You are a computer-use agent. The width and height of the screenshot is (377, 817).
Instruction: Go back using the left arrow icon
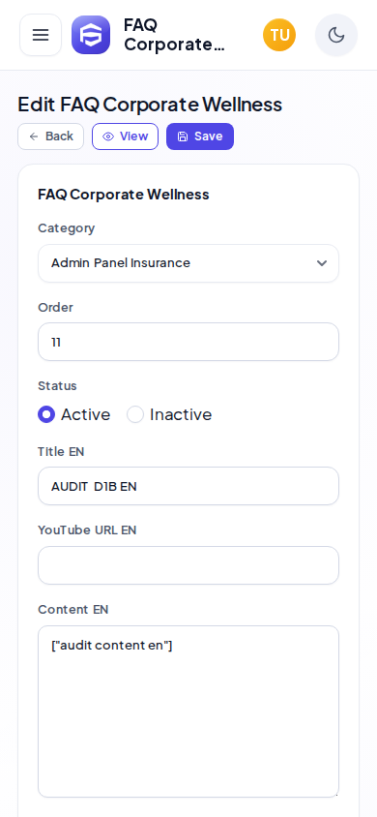[34, 136]
